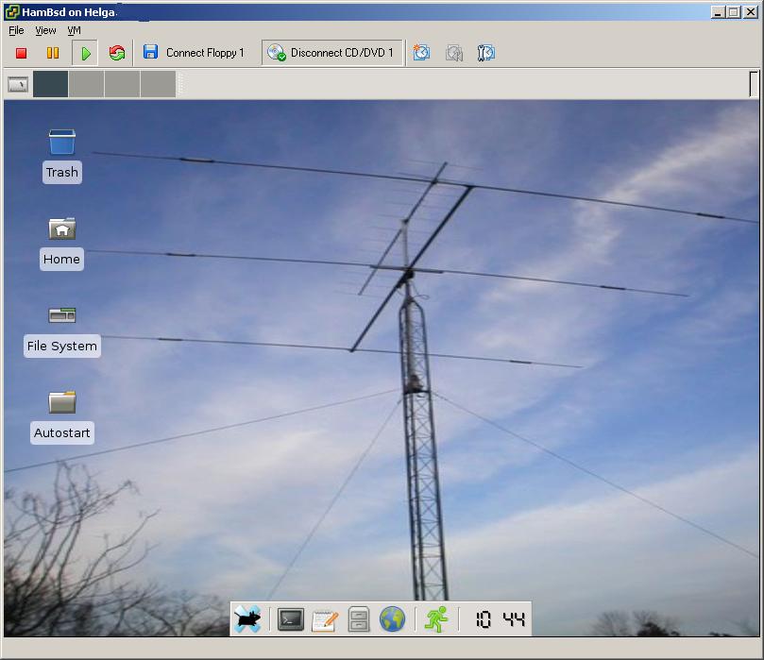
Task: Pause the VM with the Suspend button
Action: (x=53, y=54)
